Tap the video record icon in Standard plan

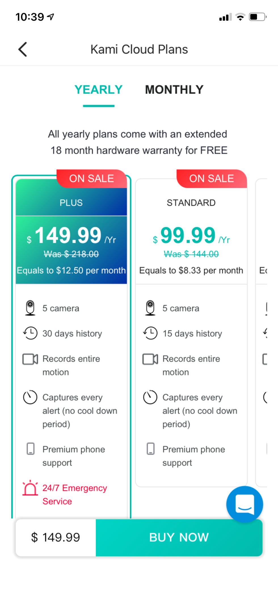pyautogui.click(x=150, y=359)
